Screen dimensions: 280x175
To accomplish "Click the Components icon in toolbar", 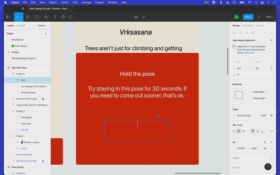I will (x=136, y=17).
